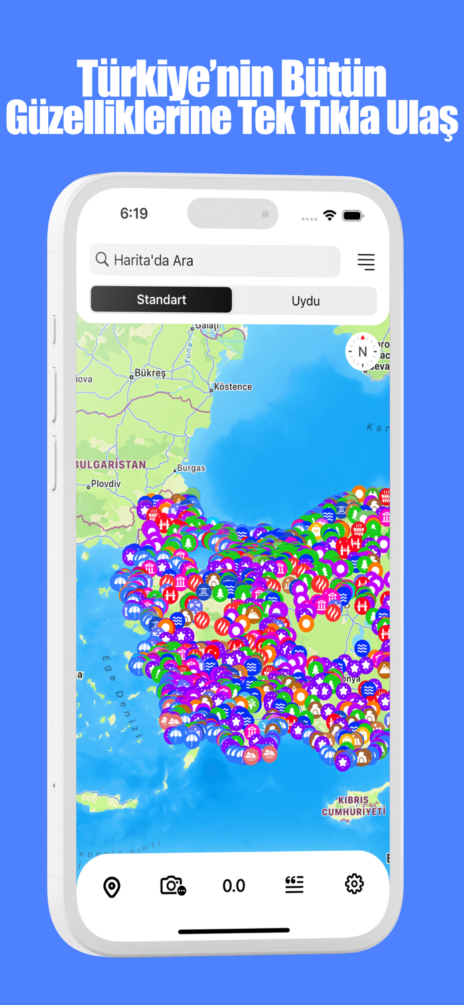Tap the Harita'da Ara search field

pos(215,261)
